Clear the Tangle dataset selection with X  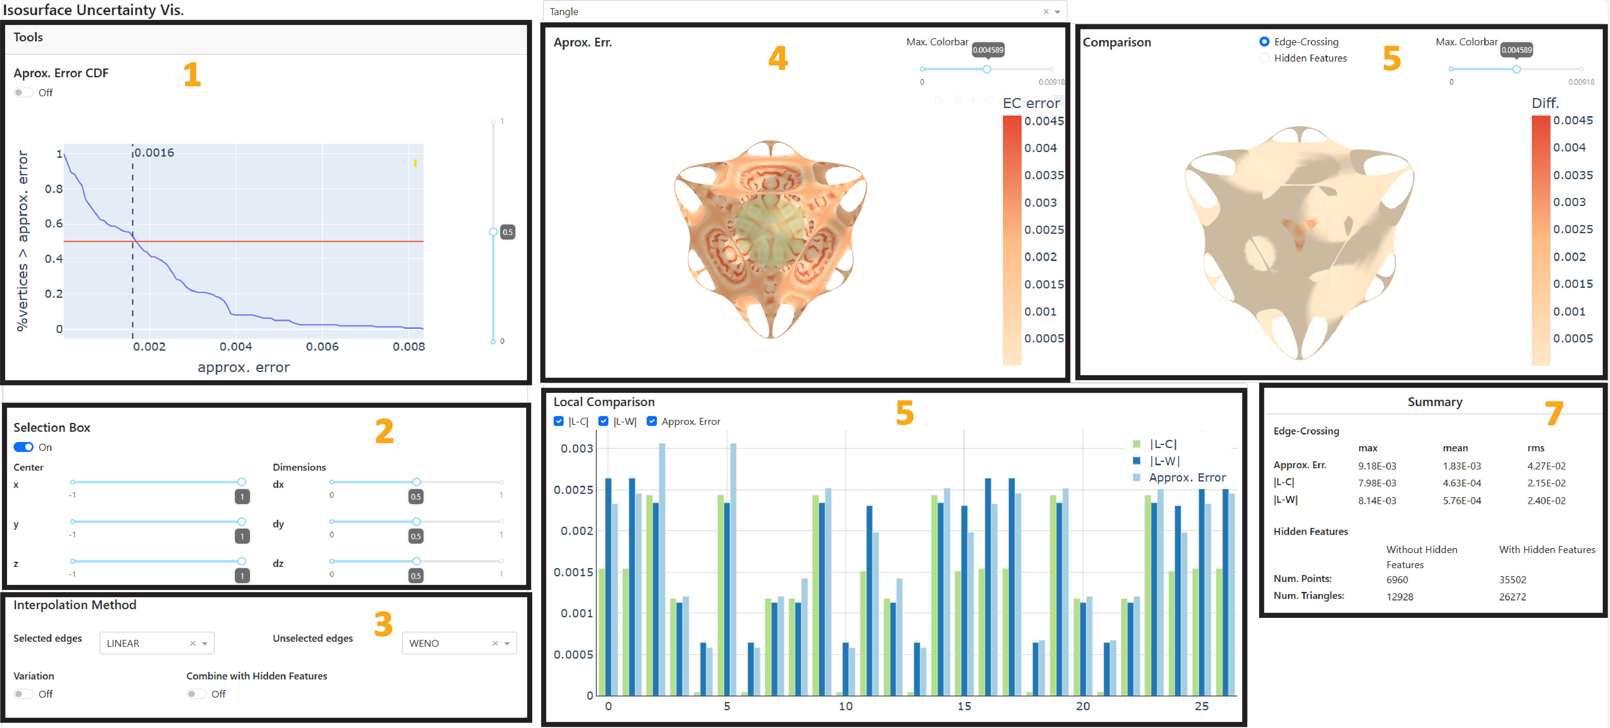click(x=1046, y=11)
